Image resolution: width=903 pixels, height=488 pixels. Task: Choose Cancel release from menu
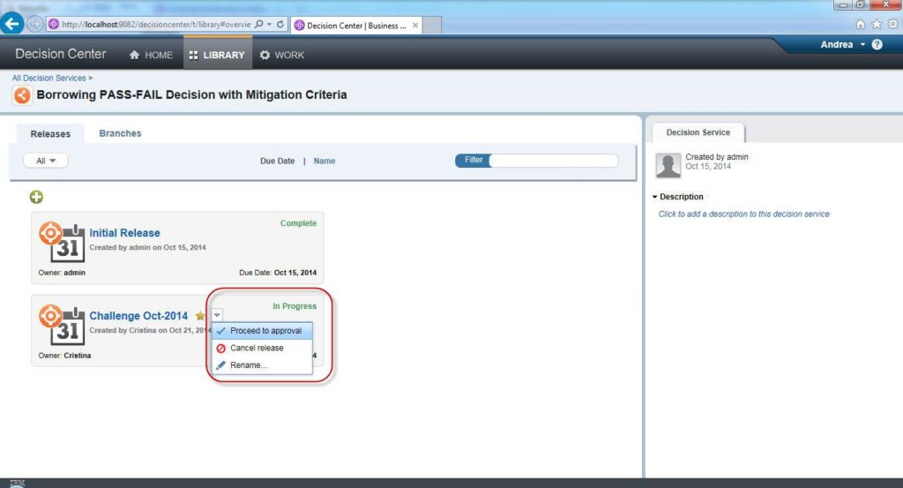(257, 348)
